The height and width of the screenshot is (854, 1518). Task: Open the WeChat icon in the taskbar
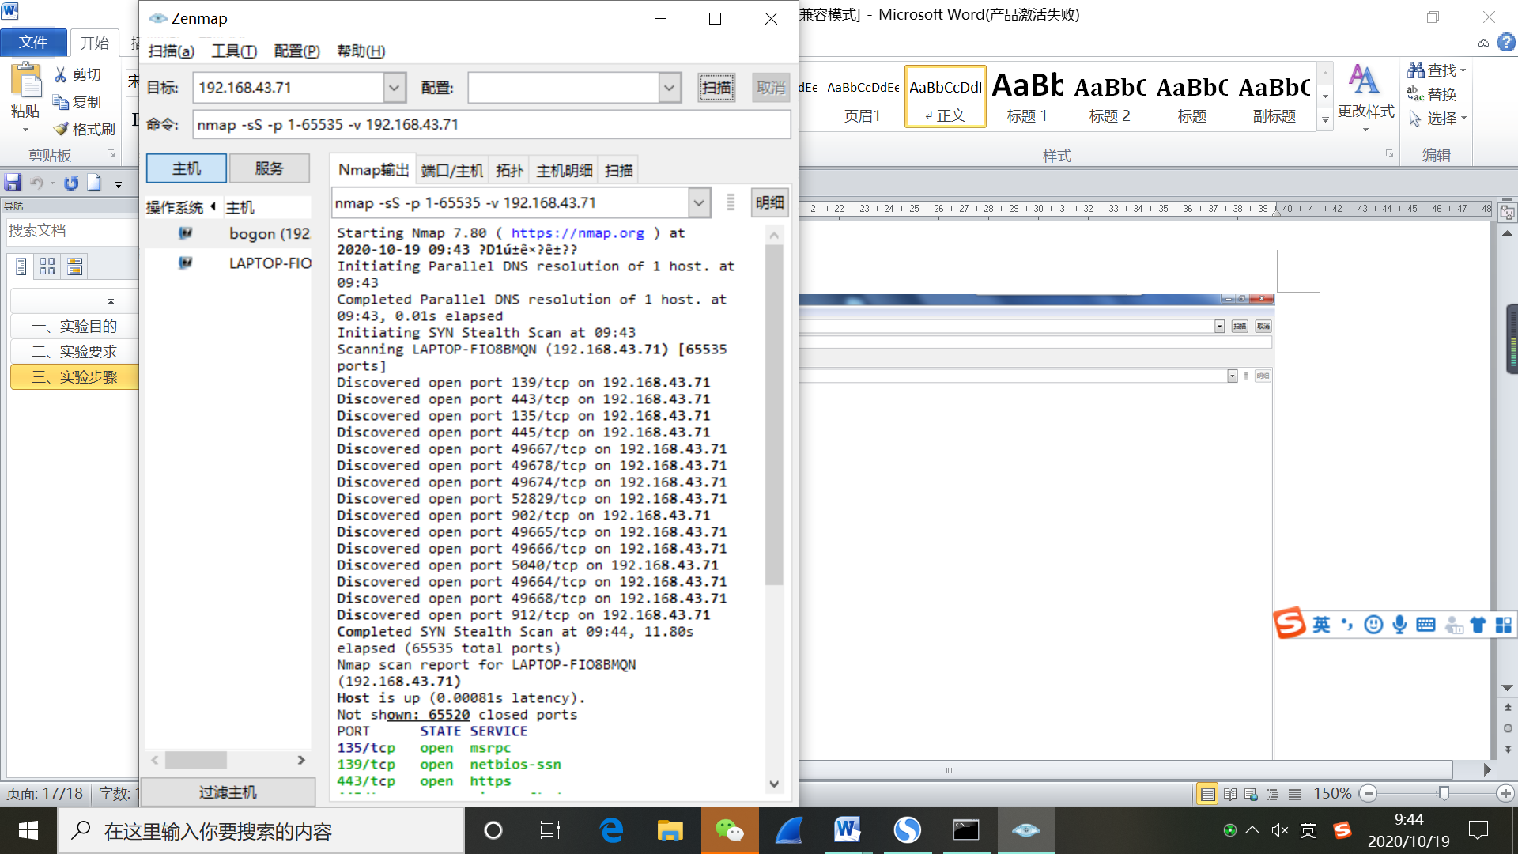coord(729,830)
